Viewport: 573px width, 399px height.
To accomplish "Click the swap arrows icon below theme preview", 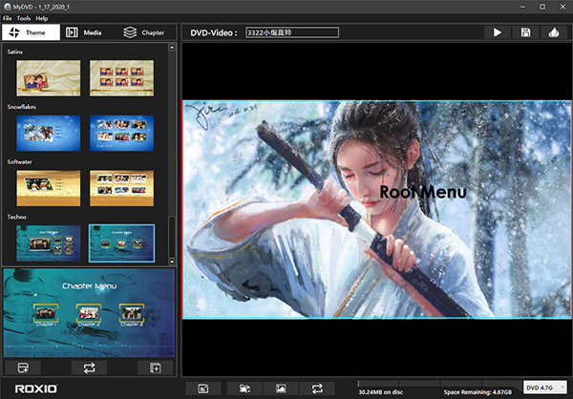I will click(89, 367).
